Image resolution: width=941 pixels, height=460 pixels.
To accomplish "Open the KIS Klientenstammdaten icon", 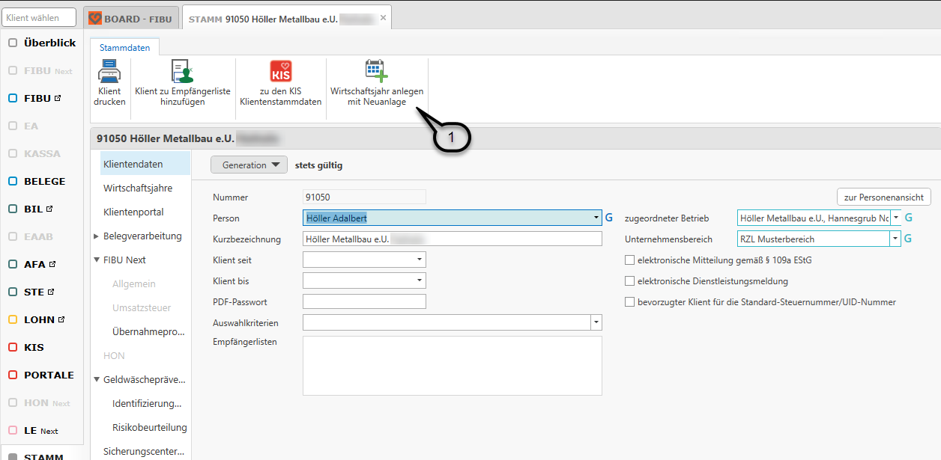I will 281,72.
